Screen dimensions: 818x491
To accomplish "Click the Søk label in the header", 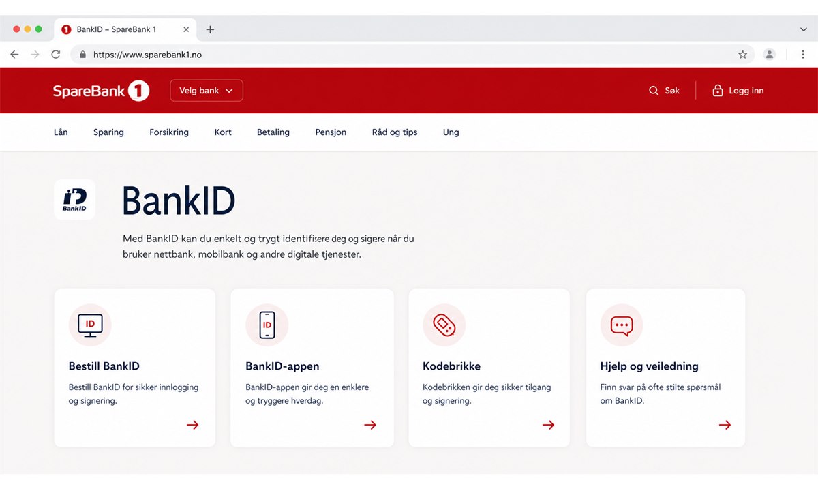I will (x=672, y=91).
